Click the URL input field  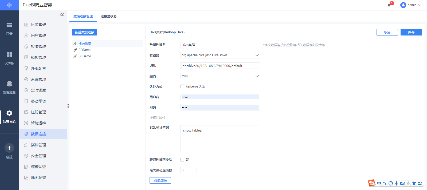pos(220,66)
